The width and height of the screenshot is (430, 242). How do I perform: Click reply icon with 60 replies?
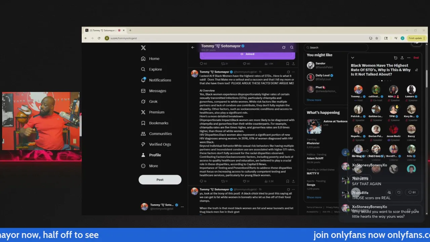point(202,64)
